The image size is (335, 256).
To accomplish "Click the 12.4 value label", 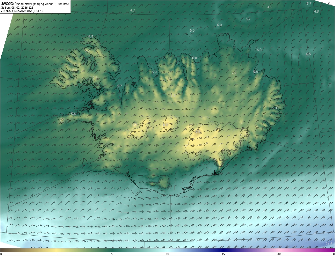I will 329,243.
